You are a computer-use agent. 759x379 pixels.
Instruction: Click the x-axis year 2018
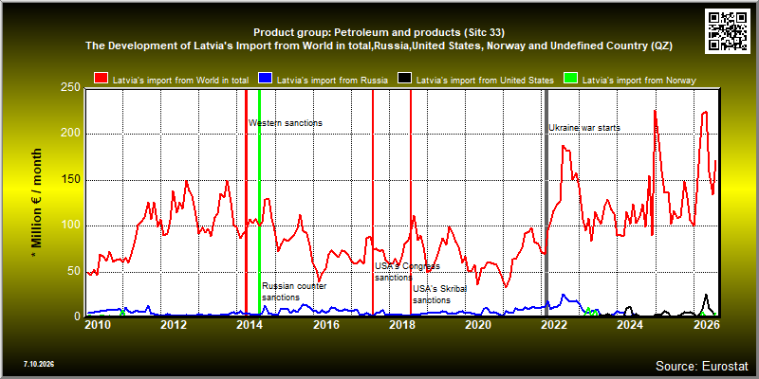click(x=402, y=325)
